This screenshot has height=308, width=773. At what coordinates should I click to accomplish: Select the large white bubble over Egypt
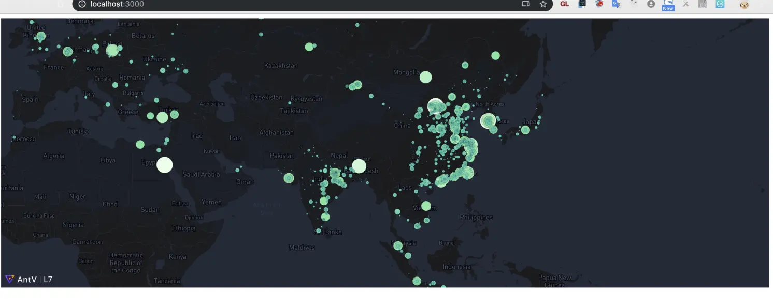(164, 165)
